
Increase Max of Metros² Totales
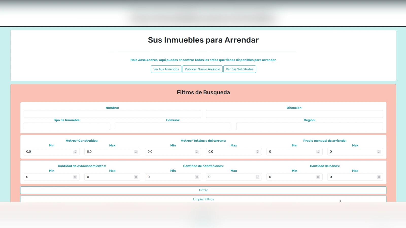pos(257,150)
